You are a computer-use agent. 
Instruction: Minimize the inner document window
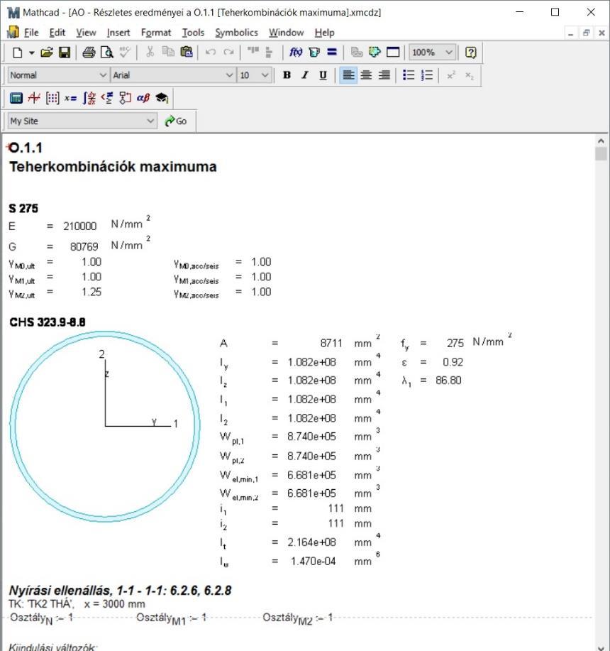570,33
